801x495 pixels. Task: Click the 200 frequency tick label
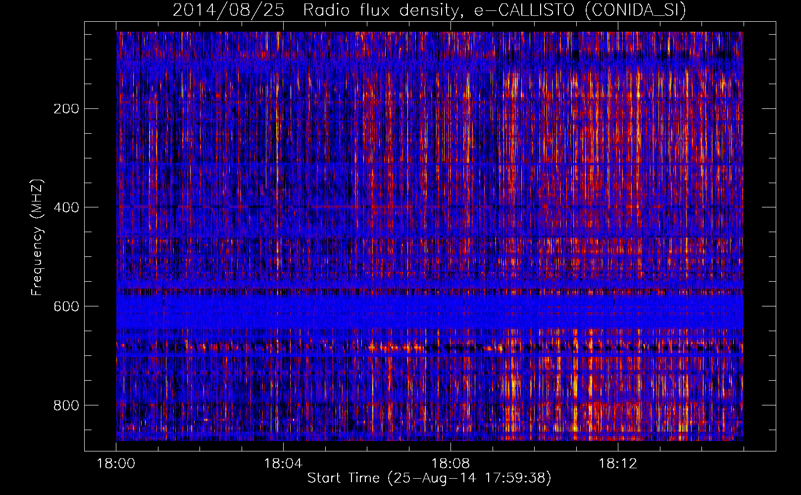[x=66, y=108]
